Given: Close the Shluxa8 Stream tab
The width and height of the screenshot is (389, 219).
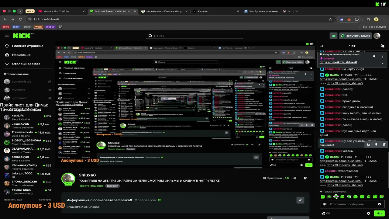Looking at the screenshot, I should [135, 11].
